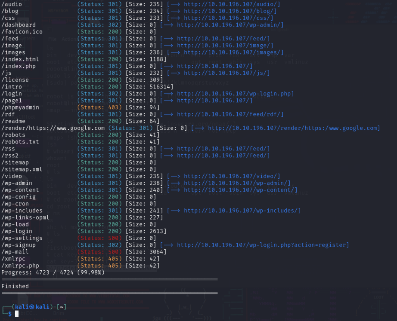Click the /wp-links-opml path text

click(25, 217)
